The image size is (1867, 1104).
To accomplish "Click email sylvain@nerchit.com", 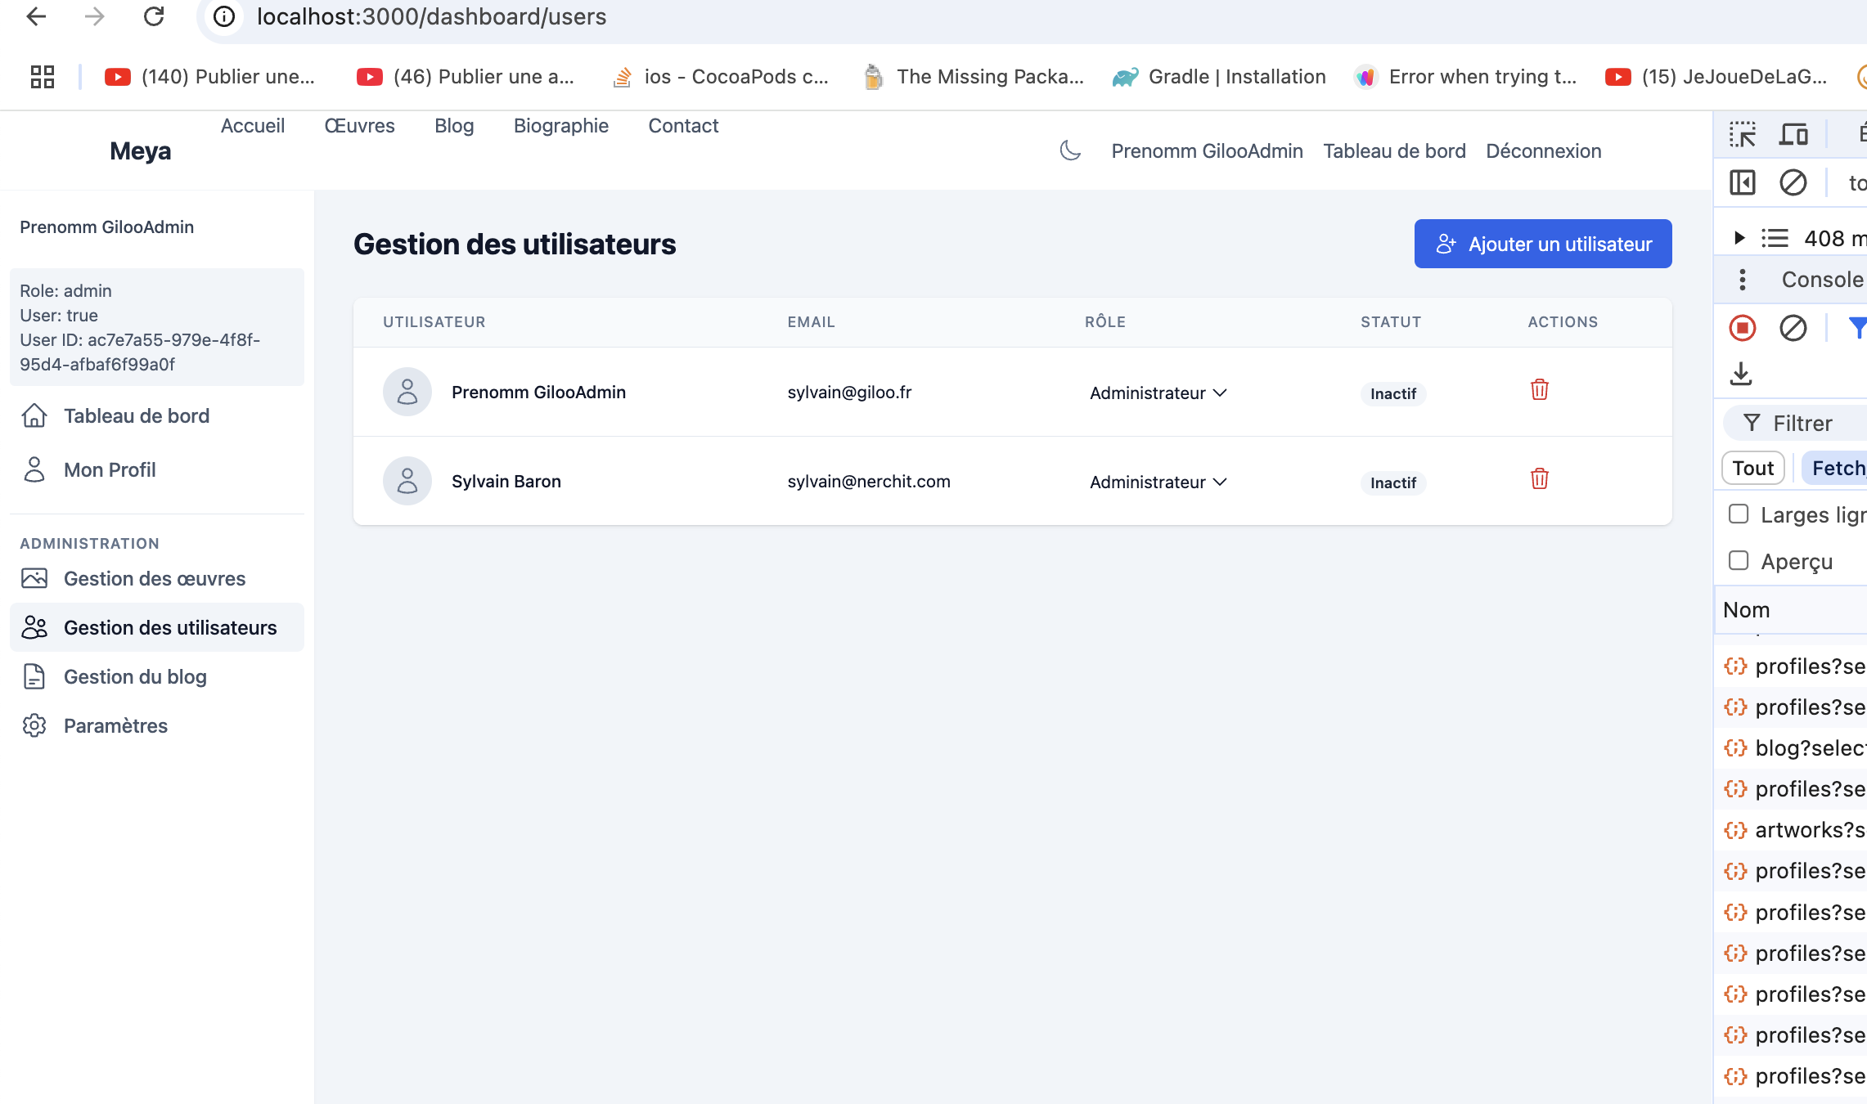I will click(x=869, y=482).
